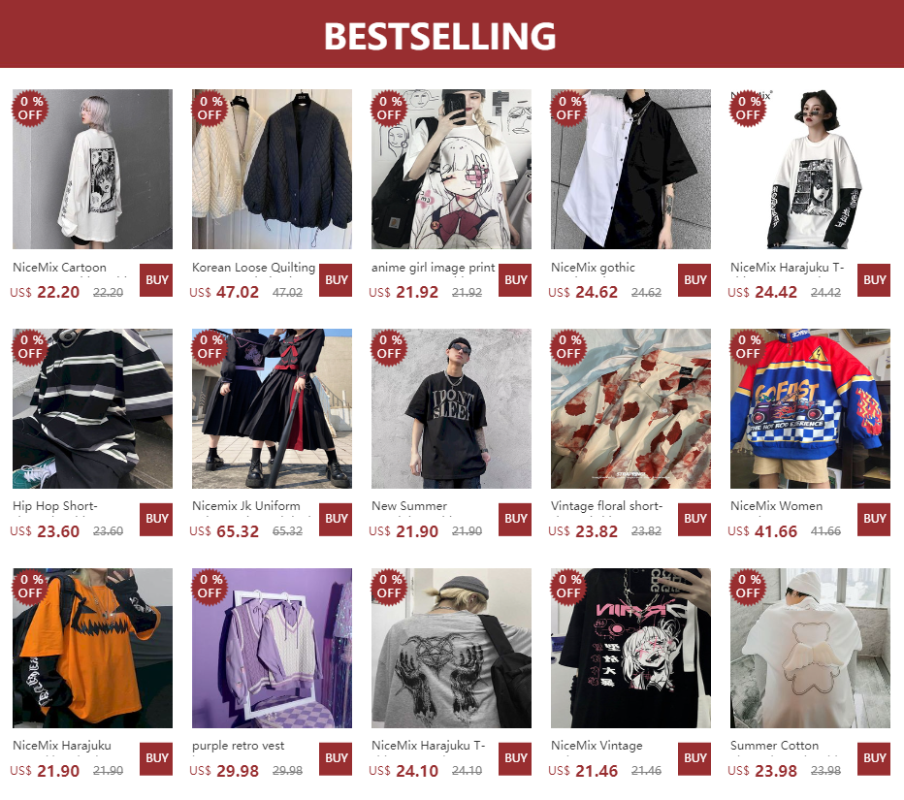Buy the Korean Loose Quilting jacket
Viewport: 904px width, 800px height.
pyautogui.click(x=336, y=280)
